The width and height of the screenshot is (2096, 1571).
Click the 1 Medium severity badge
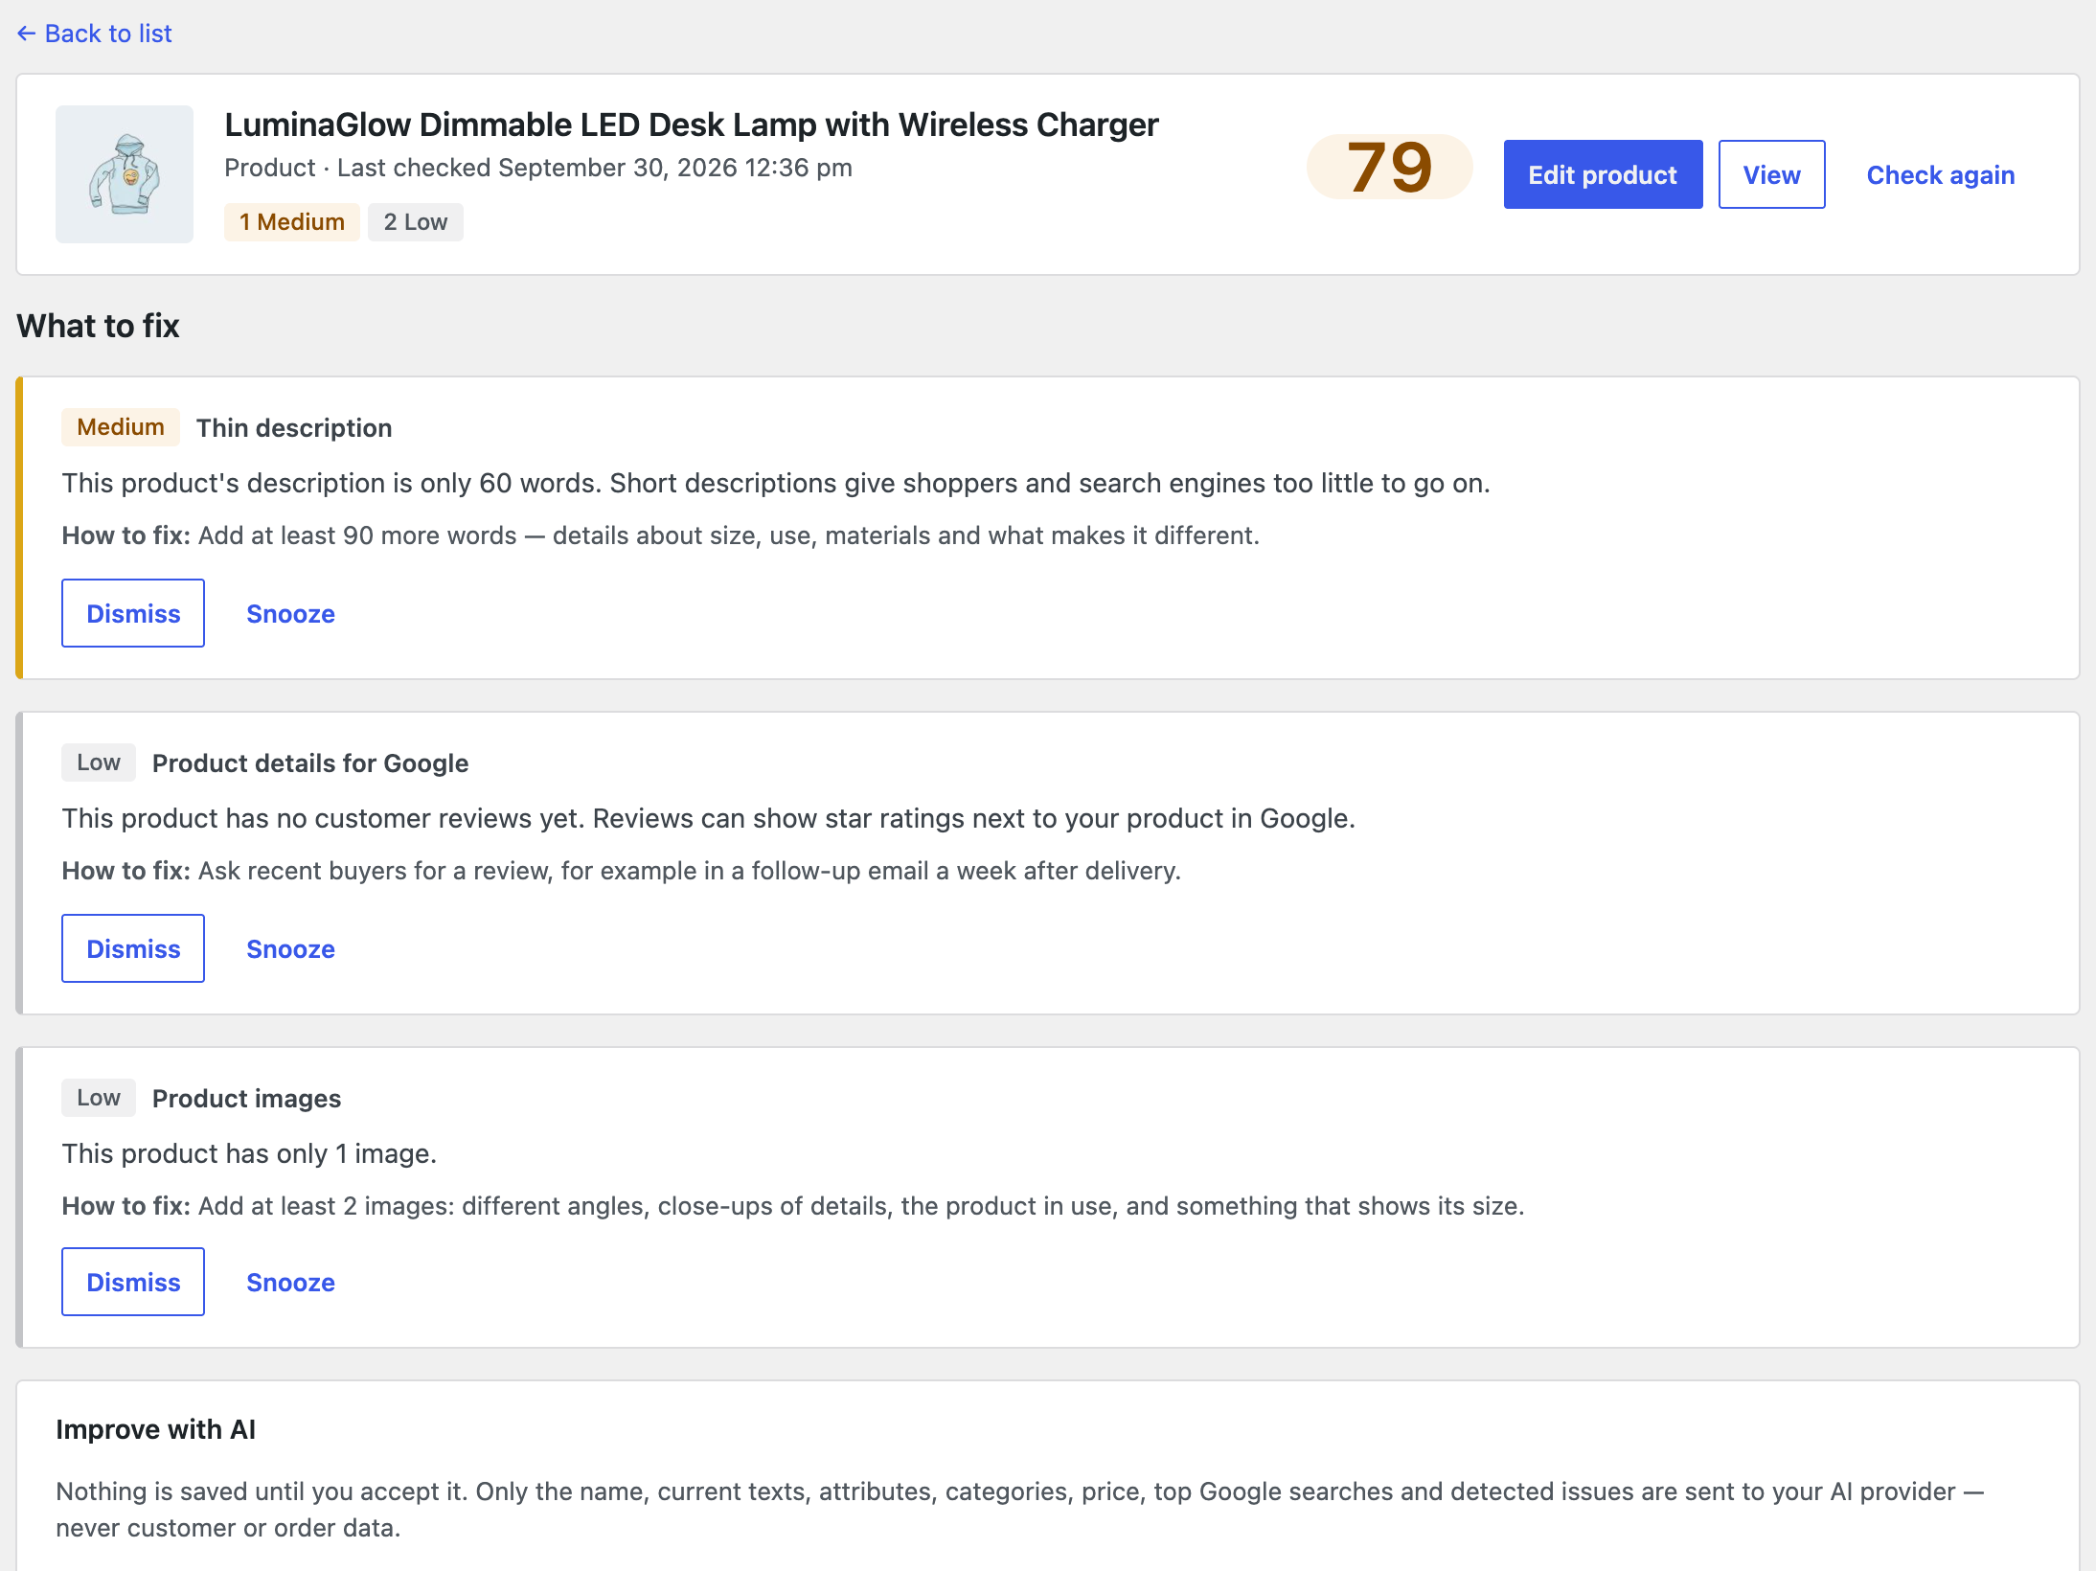pos(292,222)
